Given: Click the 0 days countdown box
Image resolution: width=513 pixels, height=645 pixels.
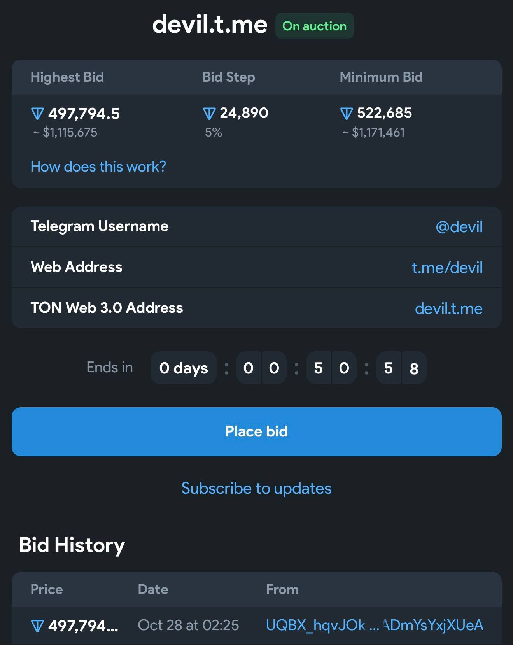Looking at the screenshot, I should point(184,368).
